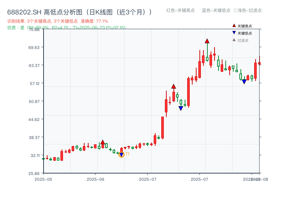Viewport: 288px width, 216px height.
Task: Click the orange circle T1 marker on the chart
Action: click(122, 154)
